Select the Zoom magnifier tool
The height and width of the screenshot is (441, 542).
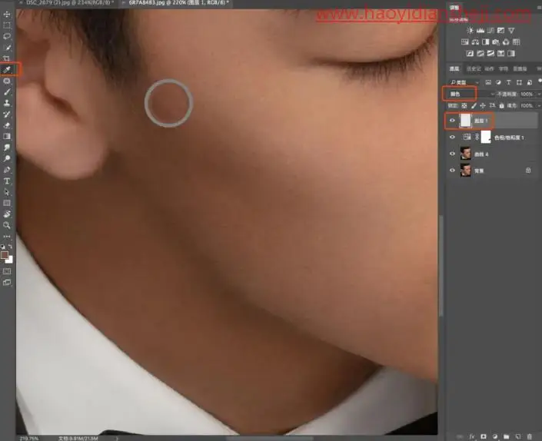(x=7, y=225)
